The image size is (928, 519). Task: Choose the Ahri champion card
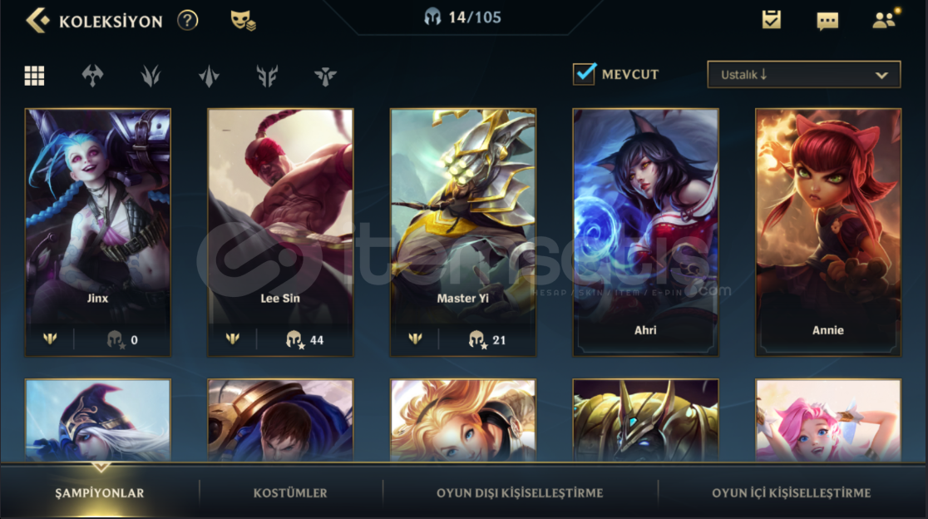click(646, 233)
